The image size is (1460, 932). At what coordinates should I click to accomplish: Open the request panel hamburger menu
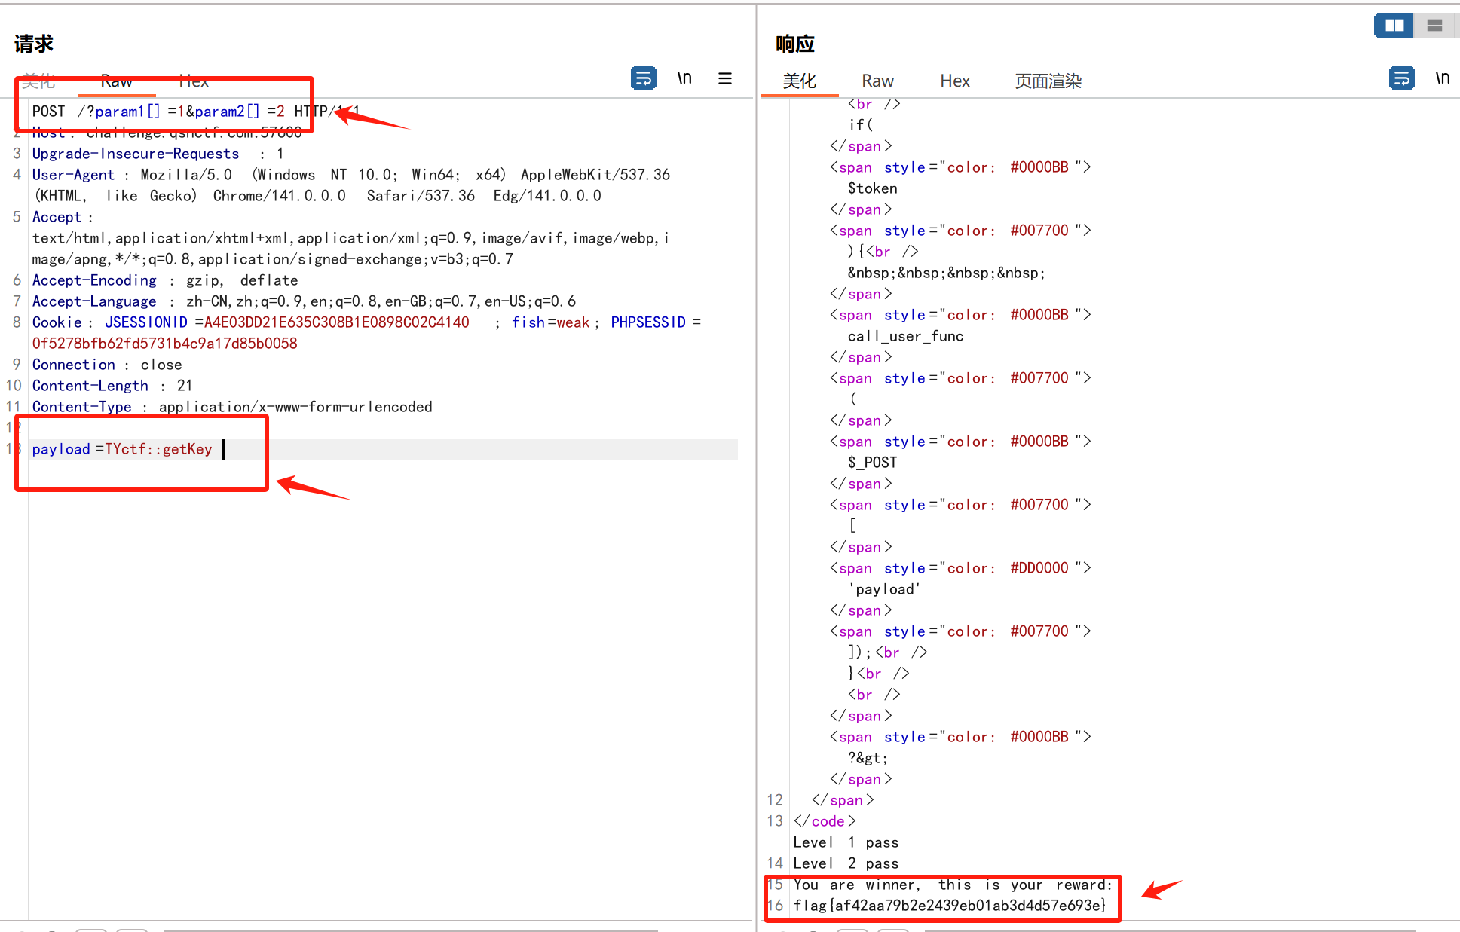725,78
